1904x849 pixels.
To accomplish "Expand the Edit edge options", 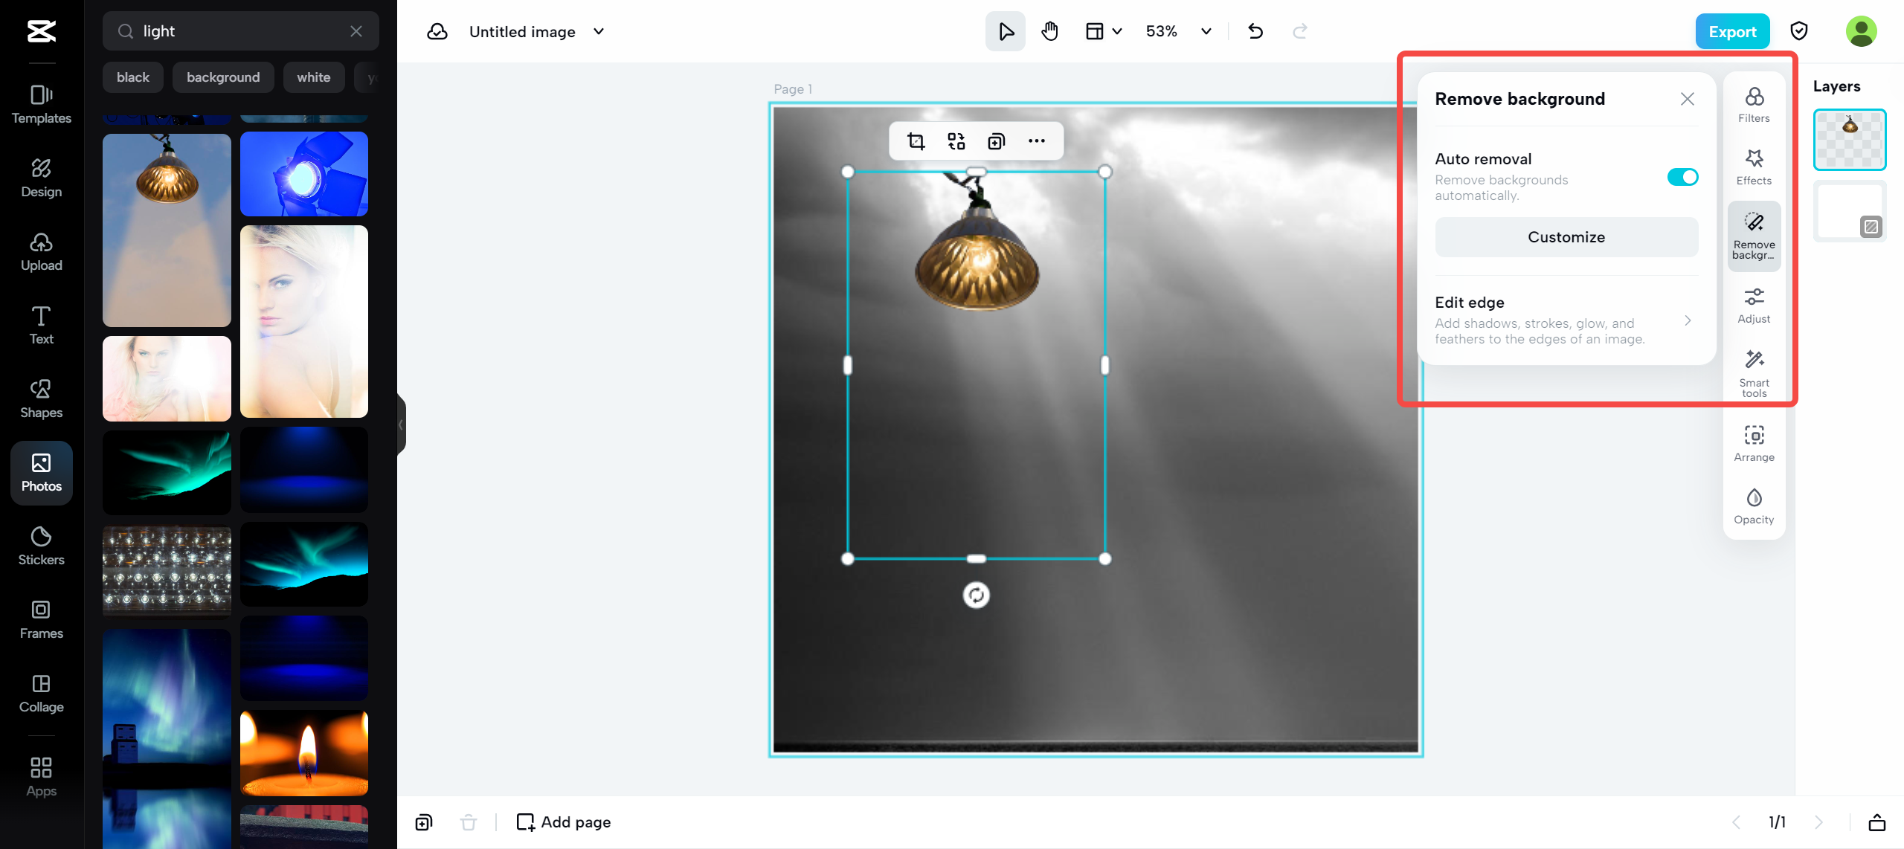I will point(1688,320).
